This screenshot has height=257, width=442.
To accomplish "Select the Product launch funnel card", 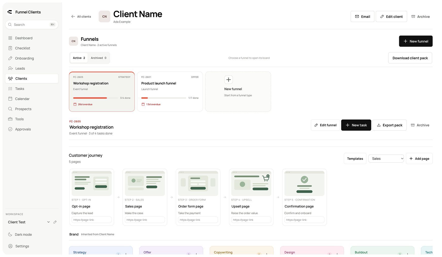I will click(170, 92).
